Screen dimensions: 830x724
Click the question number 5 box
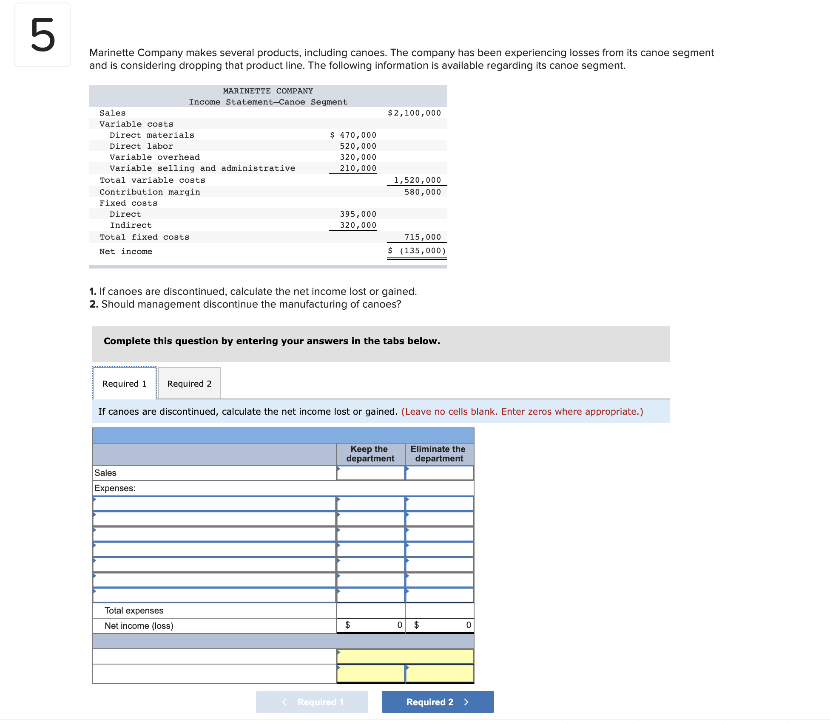coord(43,35)
